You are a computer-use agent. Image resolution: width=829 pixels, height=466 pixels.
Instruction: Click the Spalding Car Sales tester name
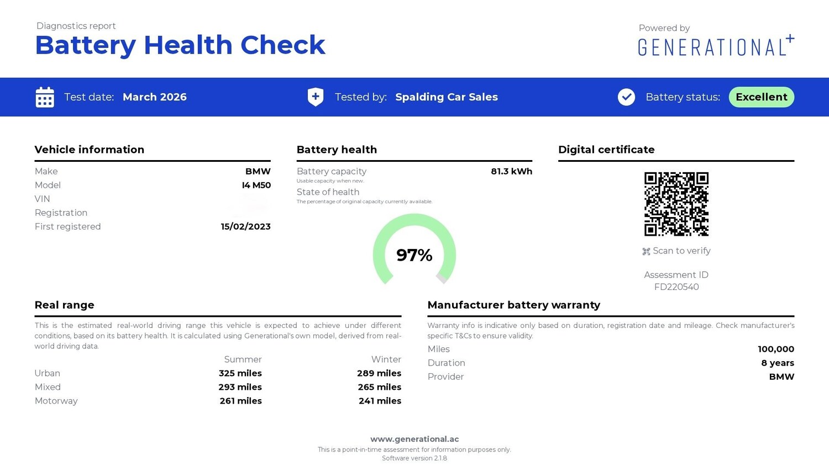pos(447,97)
